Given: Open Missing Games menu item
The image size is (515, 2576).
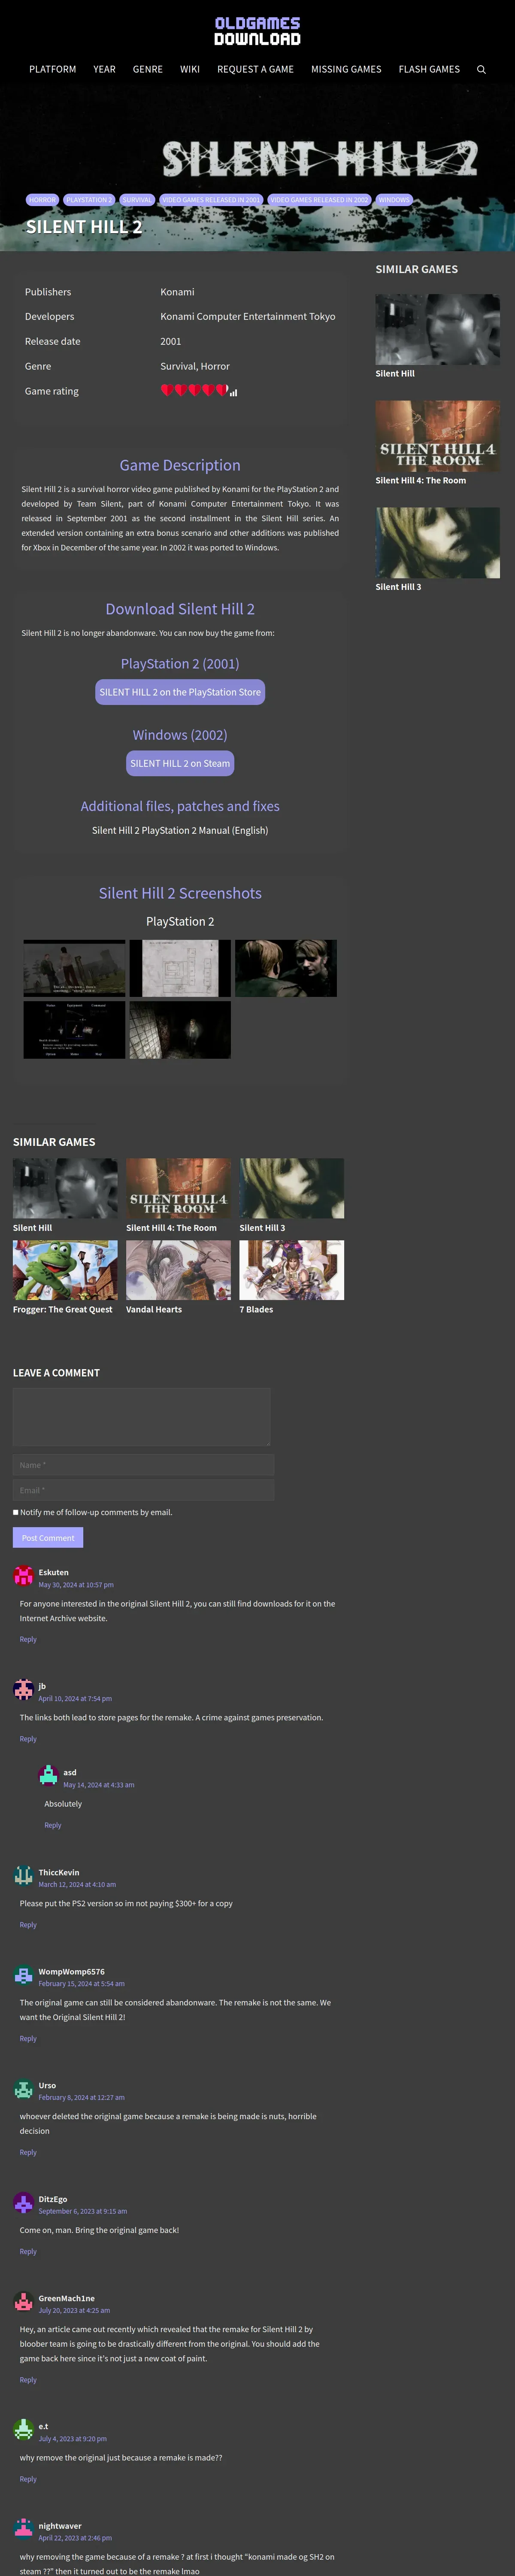Looking at the screenshot, I should pyautogui.click(x=346, y=69).
